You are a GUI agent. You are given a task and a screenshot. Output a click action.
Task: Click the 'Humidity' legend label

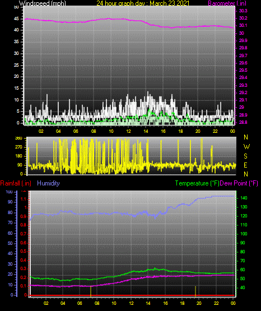click(48, 183)
